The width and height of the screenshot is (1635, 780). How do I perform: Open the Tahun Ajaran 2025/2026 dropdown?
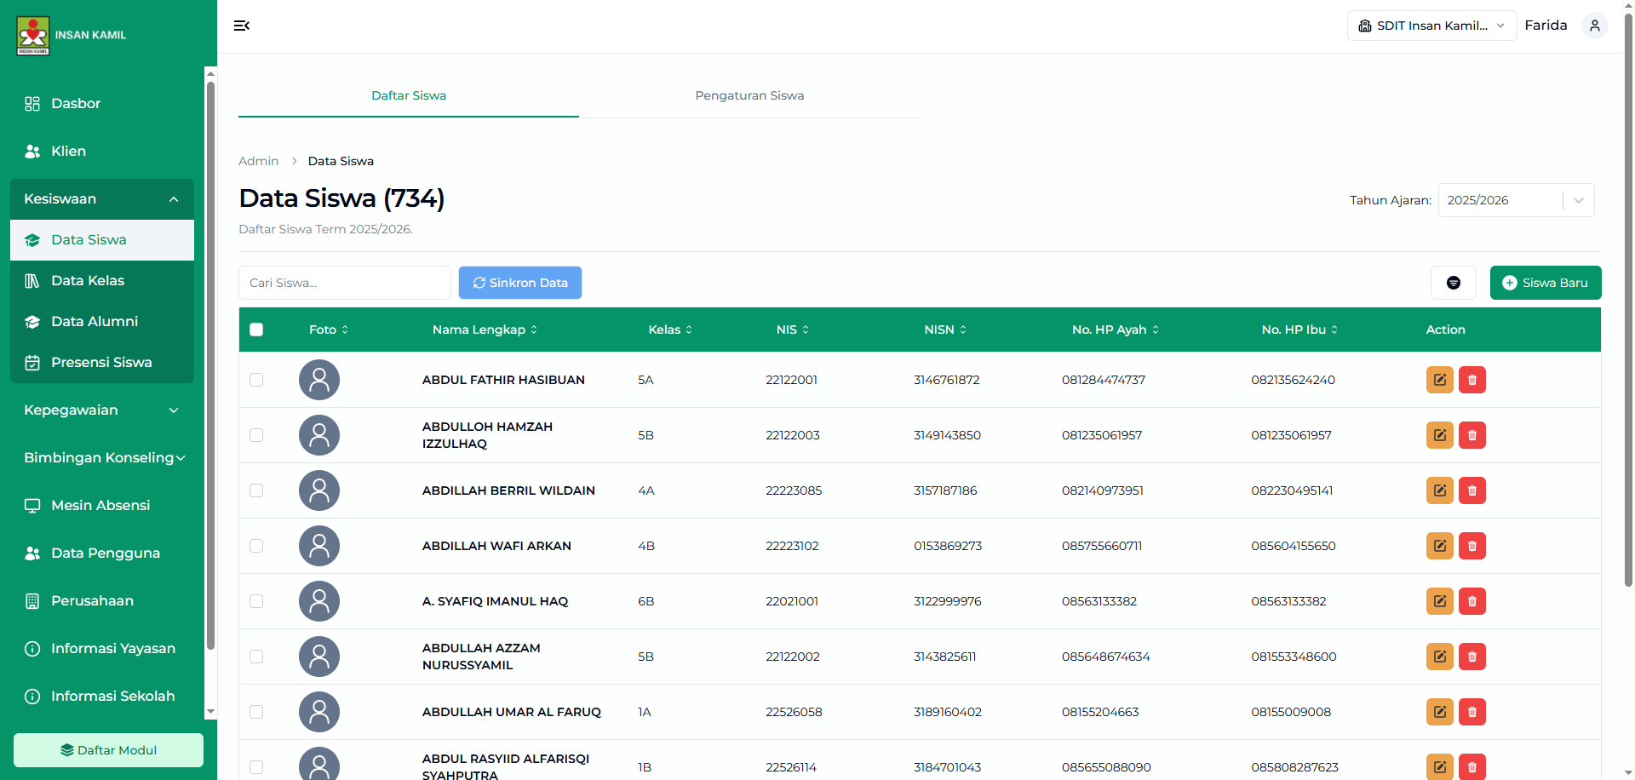[x=1516, y=200]
